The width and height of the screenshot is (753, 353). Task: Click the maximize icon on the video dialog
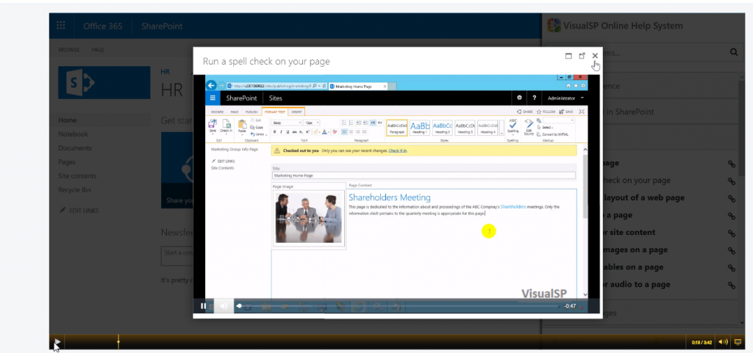pyautogui.click(x=568, y=56)
